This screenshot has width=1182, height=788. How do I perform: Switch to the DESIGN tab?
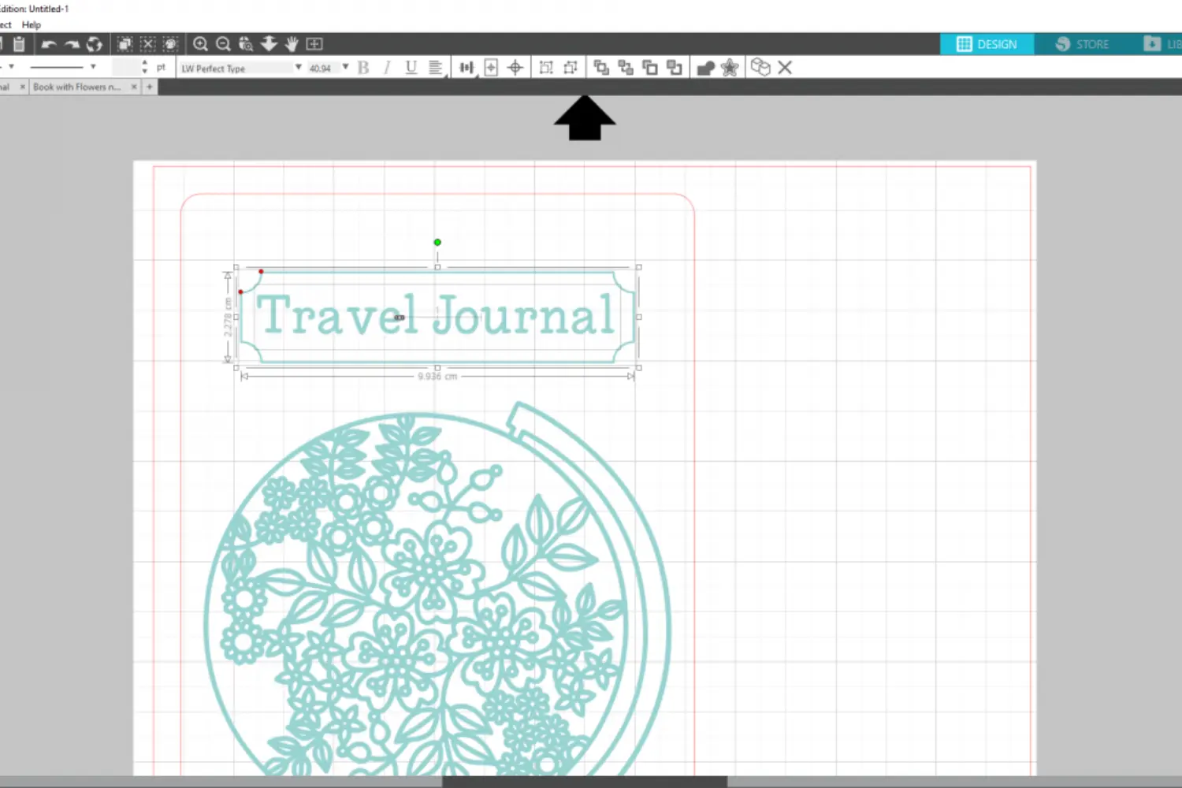pos(987,44)
